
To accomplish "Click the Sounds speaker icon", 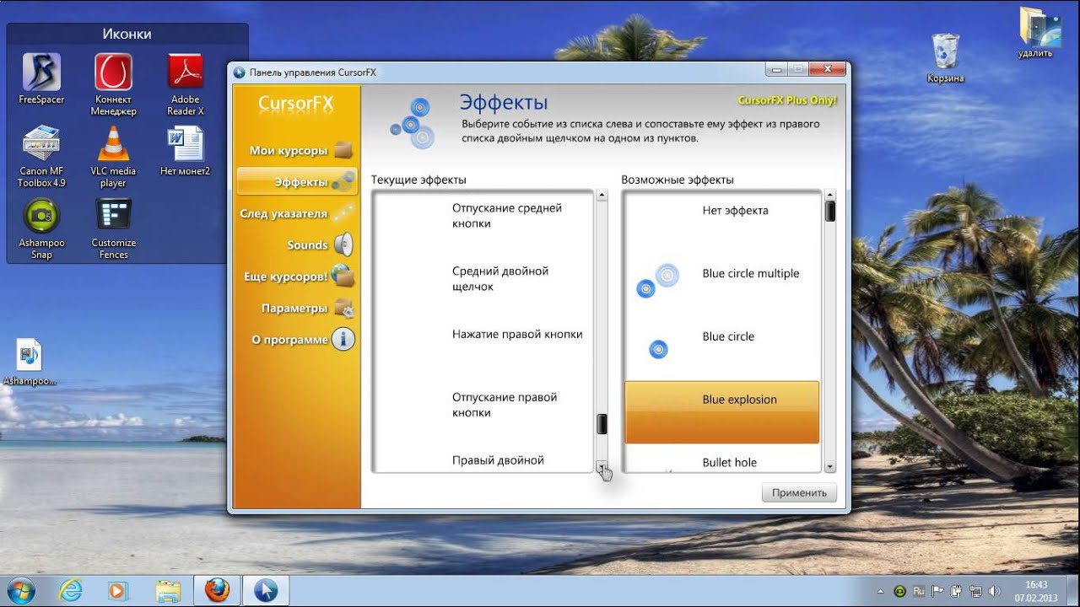I will coord(343,244).
